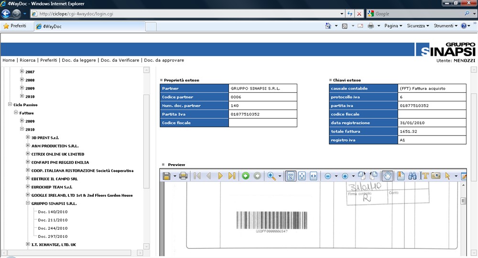Select the 4WayDoc browser tab
Image resolution: width=478 pixels, height=258 pixels.
point(89,26)
